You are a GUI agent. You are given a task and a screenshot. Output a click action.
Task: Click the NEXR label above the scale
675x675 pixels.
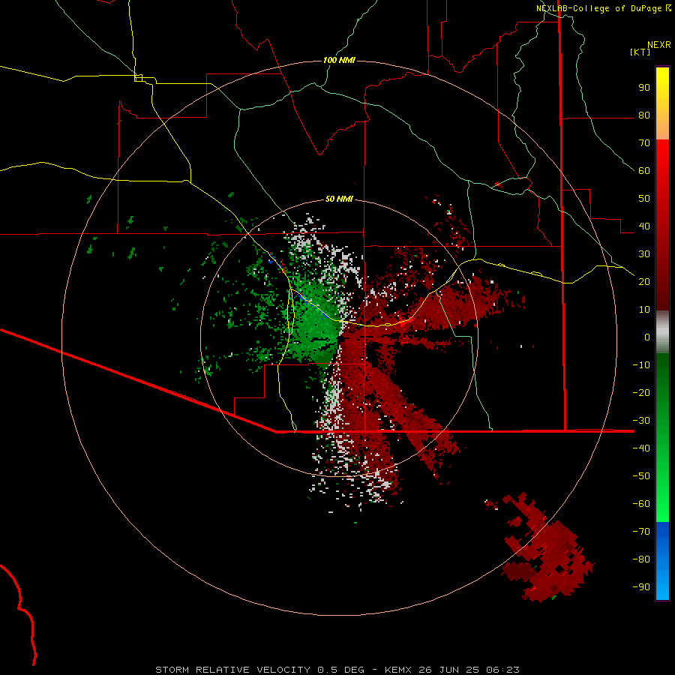pos(659,45)
